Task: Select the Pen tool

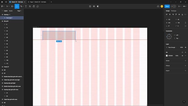Action: point(21,6)
